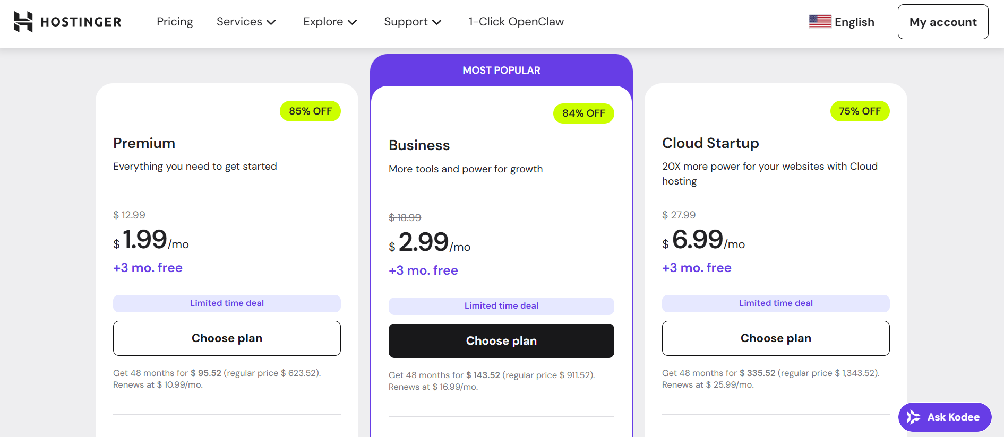Click the $1.99/mo price
The image size is (1004, 437).
pos(151,240)
